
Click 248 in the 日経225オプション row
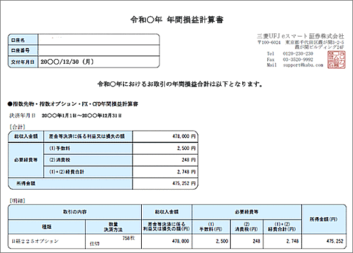256,241
